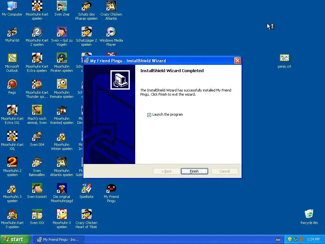The width and height of the screenshot is (325, 244).
Task: Click the Schatzjäger 2 spielen shortcut
Action: (x=86, y=37)
